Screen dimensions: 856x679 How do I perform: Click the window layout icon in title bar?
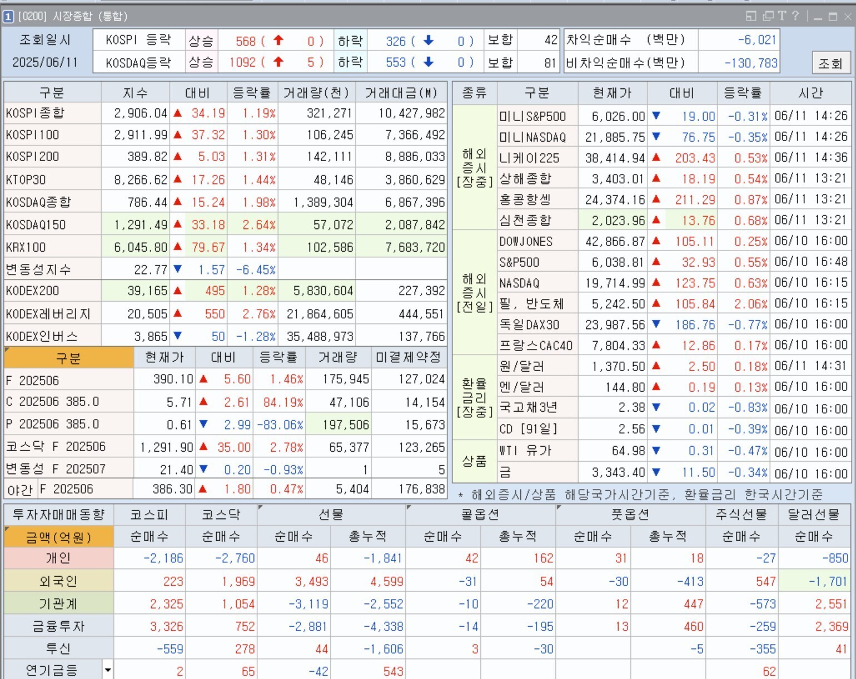[751, 16]
